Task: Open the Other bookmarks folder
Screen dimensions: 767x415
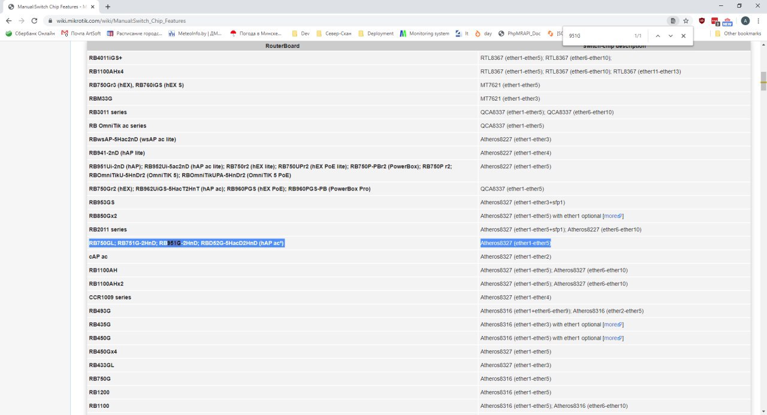Action: (x=738, y=34)
